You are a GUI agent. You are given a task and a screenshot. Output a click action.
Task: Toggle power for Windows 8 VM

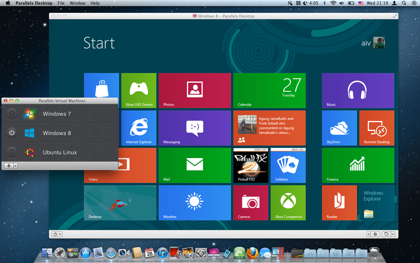click(x=12, y=133)
